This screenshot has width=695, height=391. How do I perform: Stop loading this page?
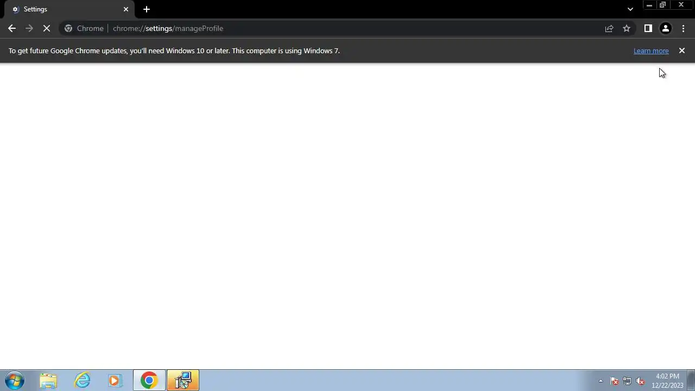(47, 28)
